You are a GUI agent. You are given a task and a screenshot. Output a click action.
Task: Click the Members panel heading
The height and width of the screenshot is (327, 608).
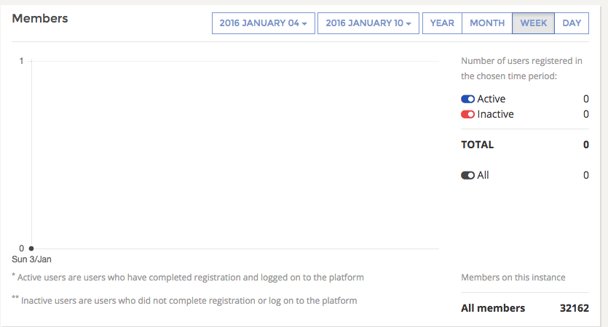click(40, 18)
